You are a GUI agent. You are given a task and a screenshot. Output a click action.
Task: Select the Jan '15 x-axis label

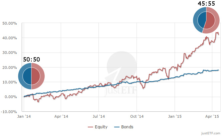click(175, 117)
